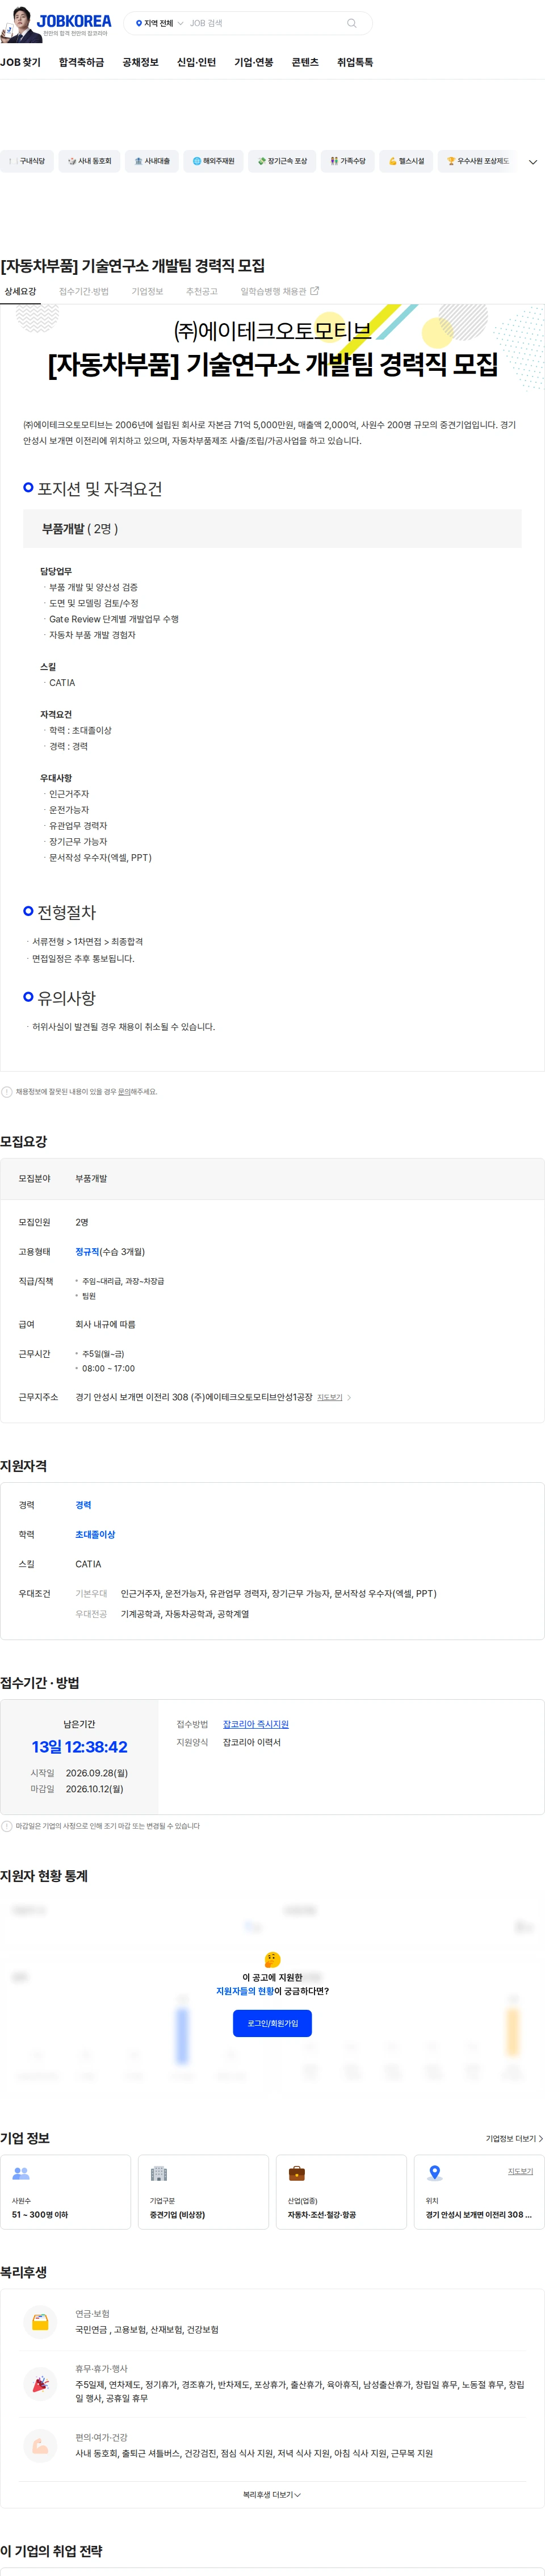The width and height of the screenshot is (545, 2576).
Task: Click the search magnifier icon
Action: tap(351, 23)
